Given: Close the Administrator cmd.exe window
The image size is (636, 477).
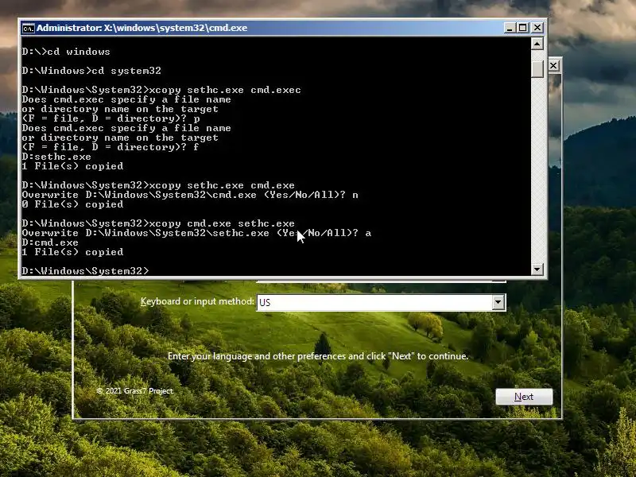Looking at the screenshot, I should 537,28.
